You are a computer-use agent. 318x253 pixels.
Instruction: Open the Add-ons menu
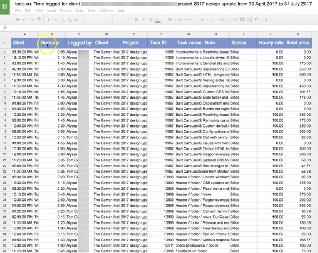107,11
